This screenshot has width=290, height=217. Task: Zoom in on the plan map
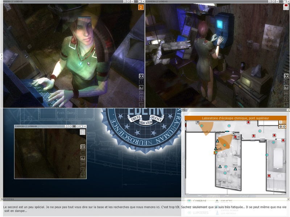[281, 126]
